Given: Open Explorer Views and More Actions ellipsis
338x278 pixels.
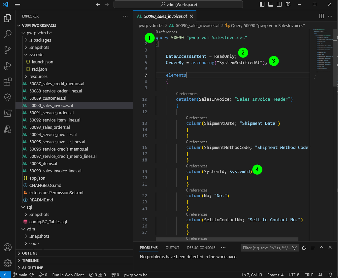Looking at the screenshot, I should coord(125,16).
